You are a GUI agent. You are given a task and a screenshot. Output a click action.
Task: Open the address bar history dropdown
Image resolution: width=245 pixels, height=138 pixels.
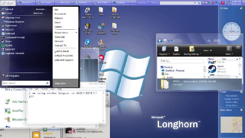tap(205, 41)
